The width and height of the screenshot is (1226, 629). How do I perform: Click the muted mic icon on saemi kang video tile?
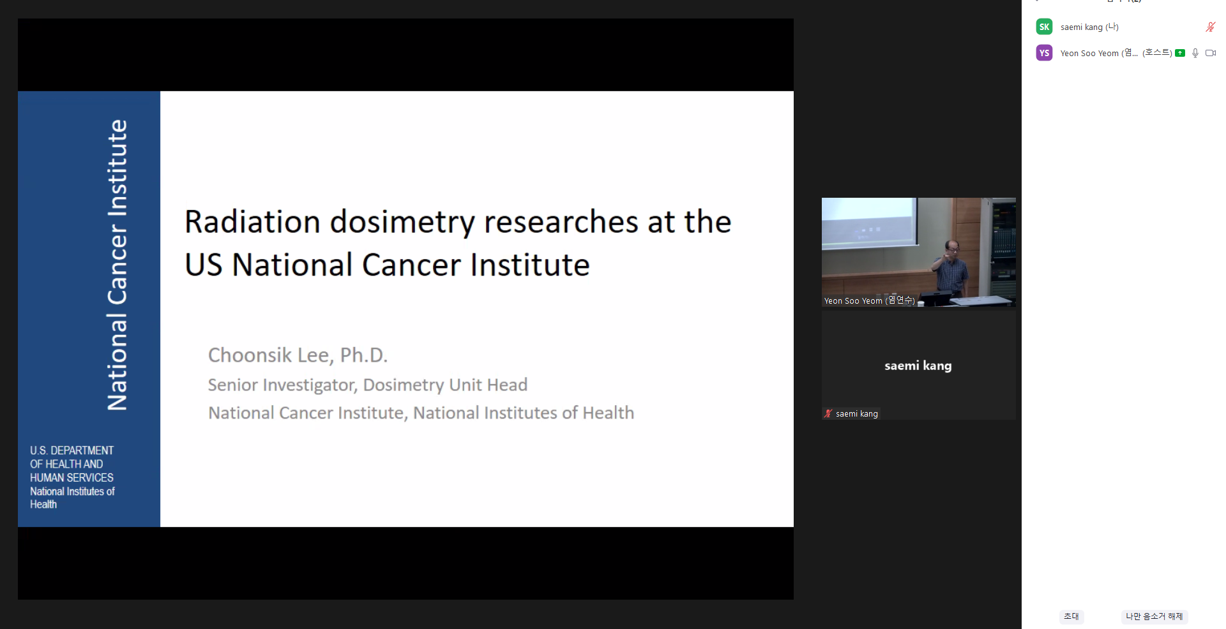pyautogui.click(x=828, y=413)
